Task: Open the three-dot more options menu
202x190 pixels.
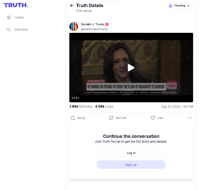Action: coord(189,118)
